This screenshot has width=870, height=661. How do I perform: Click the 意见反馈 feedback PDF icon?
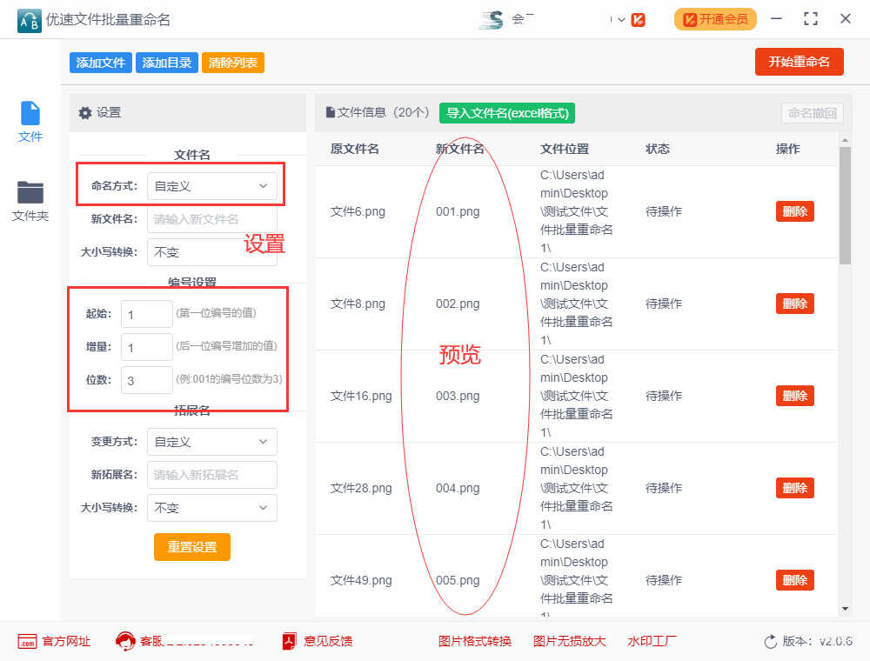tap(290, 642)
